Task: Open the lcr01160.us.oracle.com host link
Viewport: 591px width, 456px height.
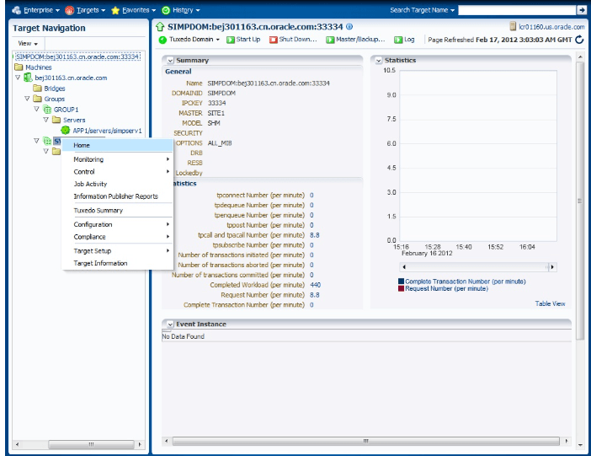Action: coord(551,27)
